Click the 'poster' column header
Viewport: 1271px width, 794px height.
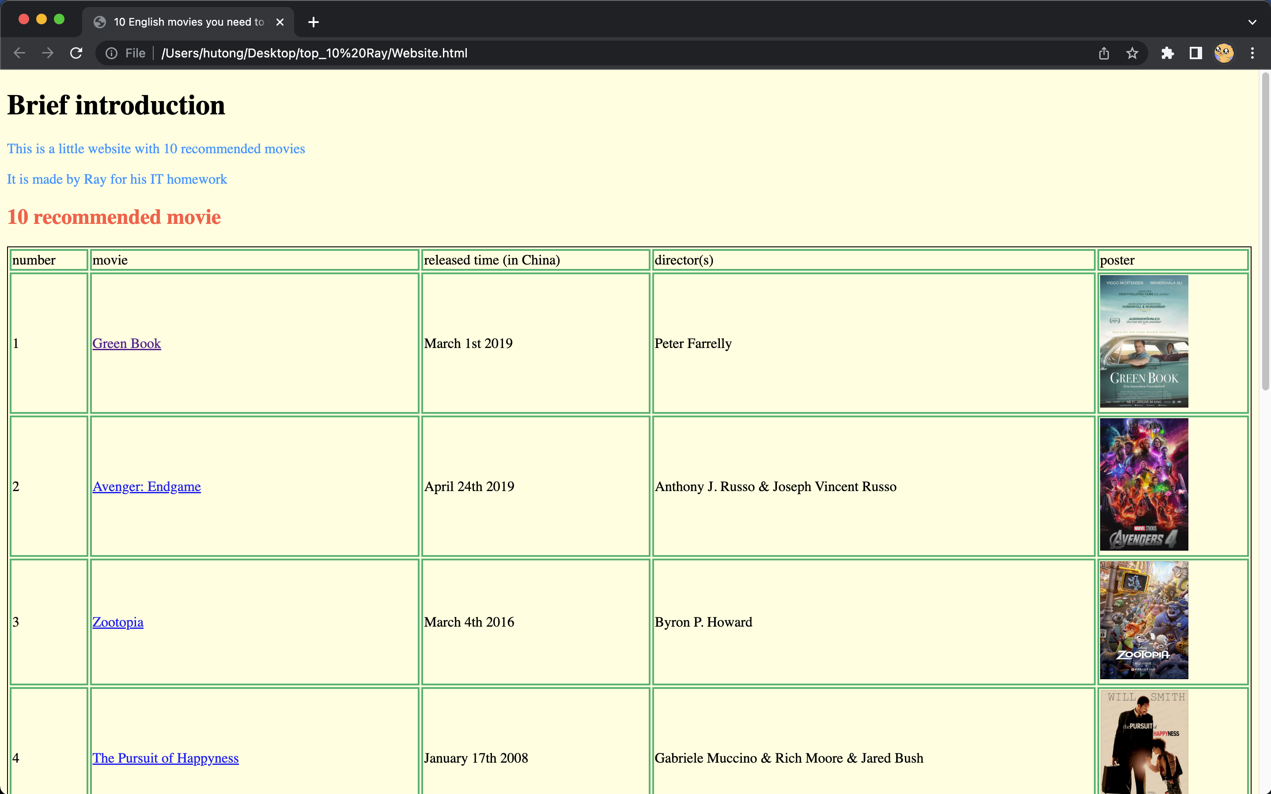1173,261
